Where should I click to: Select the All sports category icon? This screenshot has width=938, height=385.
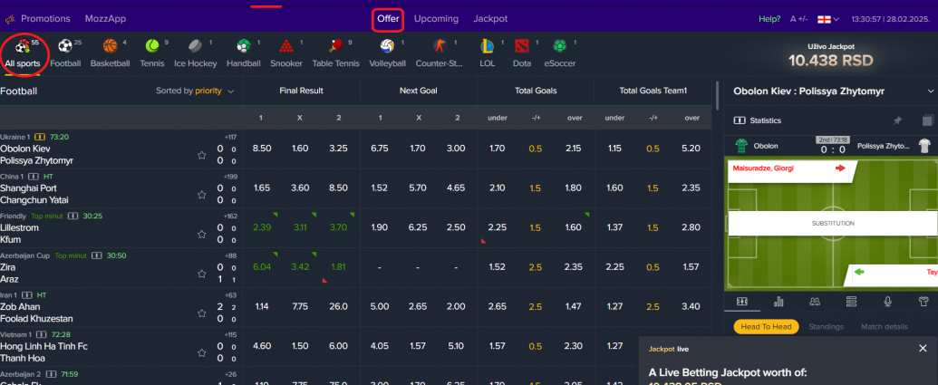[23, 46]
